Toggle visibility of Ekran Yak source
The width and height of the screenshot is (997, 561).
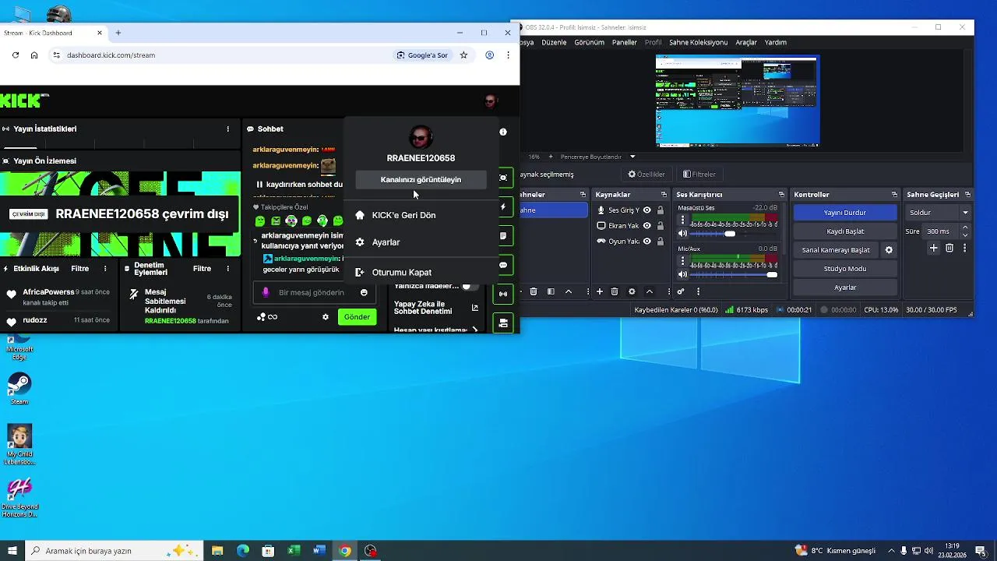646,226
